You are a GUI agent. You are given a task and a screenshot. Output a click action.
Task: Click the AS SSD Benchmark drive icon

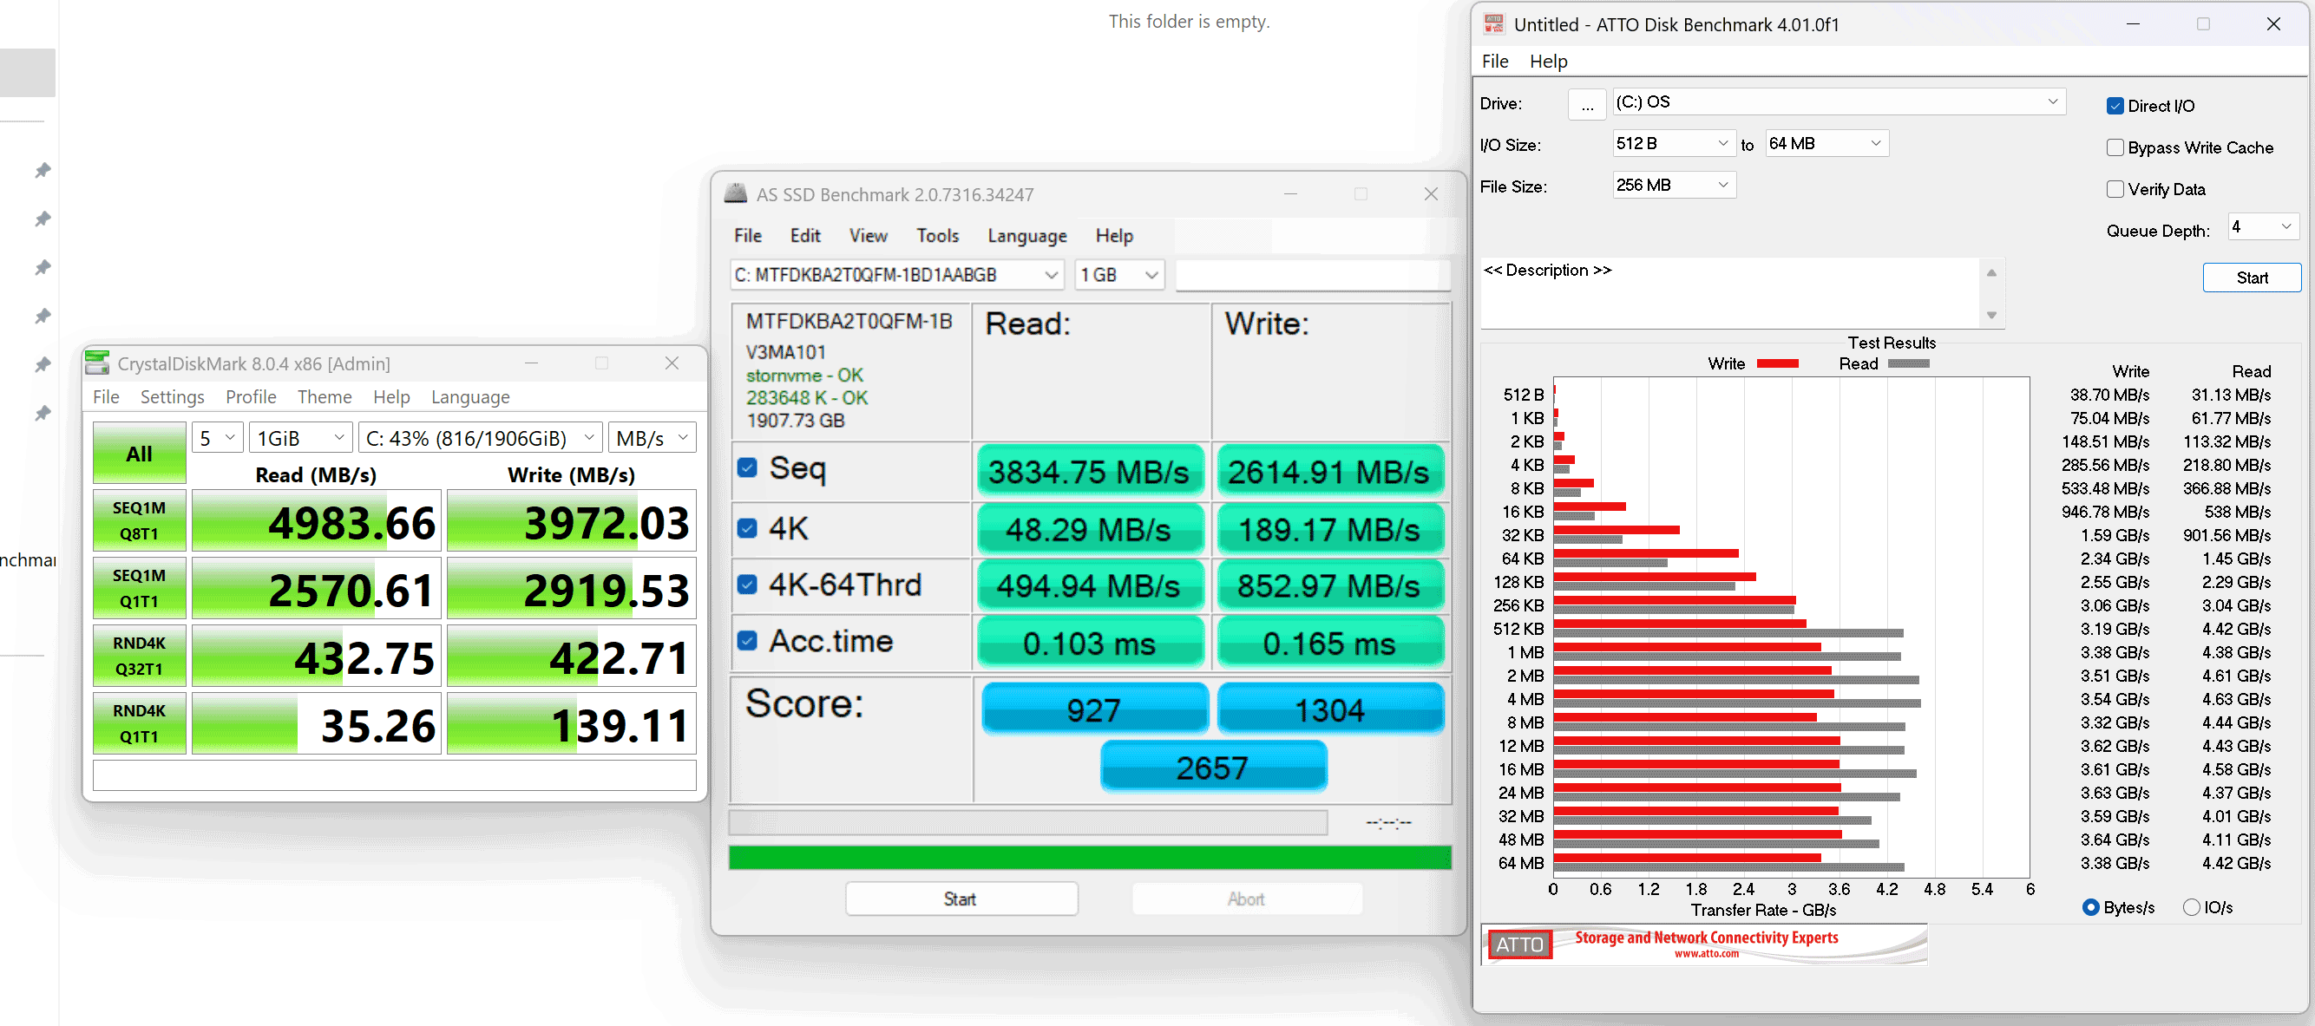[736, 194]
